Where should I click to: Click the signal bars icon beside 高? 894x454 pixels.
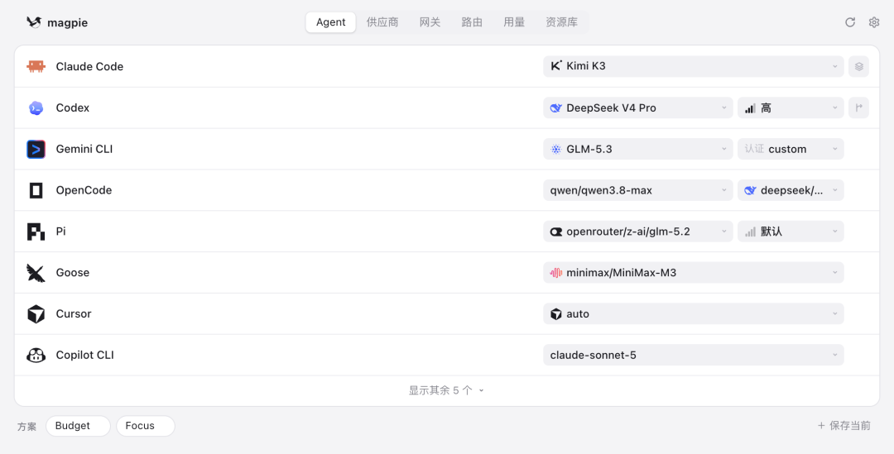750,108
